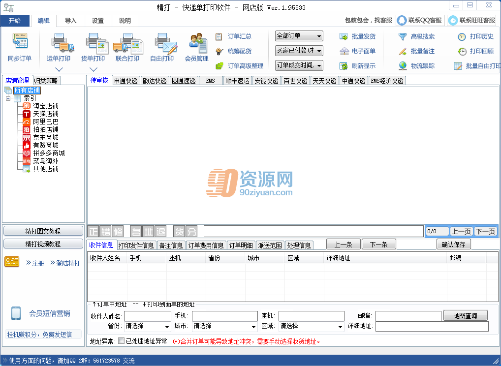Image resolution: width=501 pixels, height=366 pixels.
Task: Click the 收件人姓名 input field
Action: (x=147, y=316)
